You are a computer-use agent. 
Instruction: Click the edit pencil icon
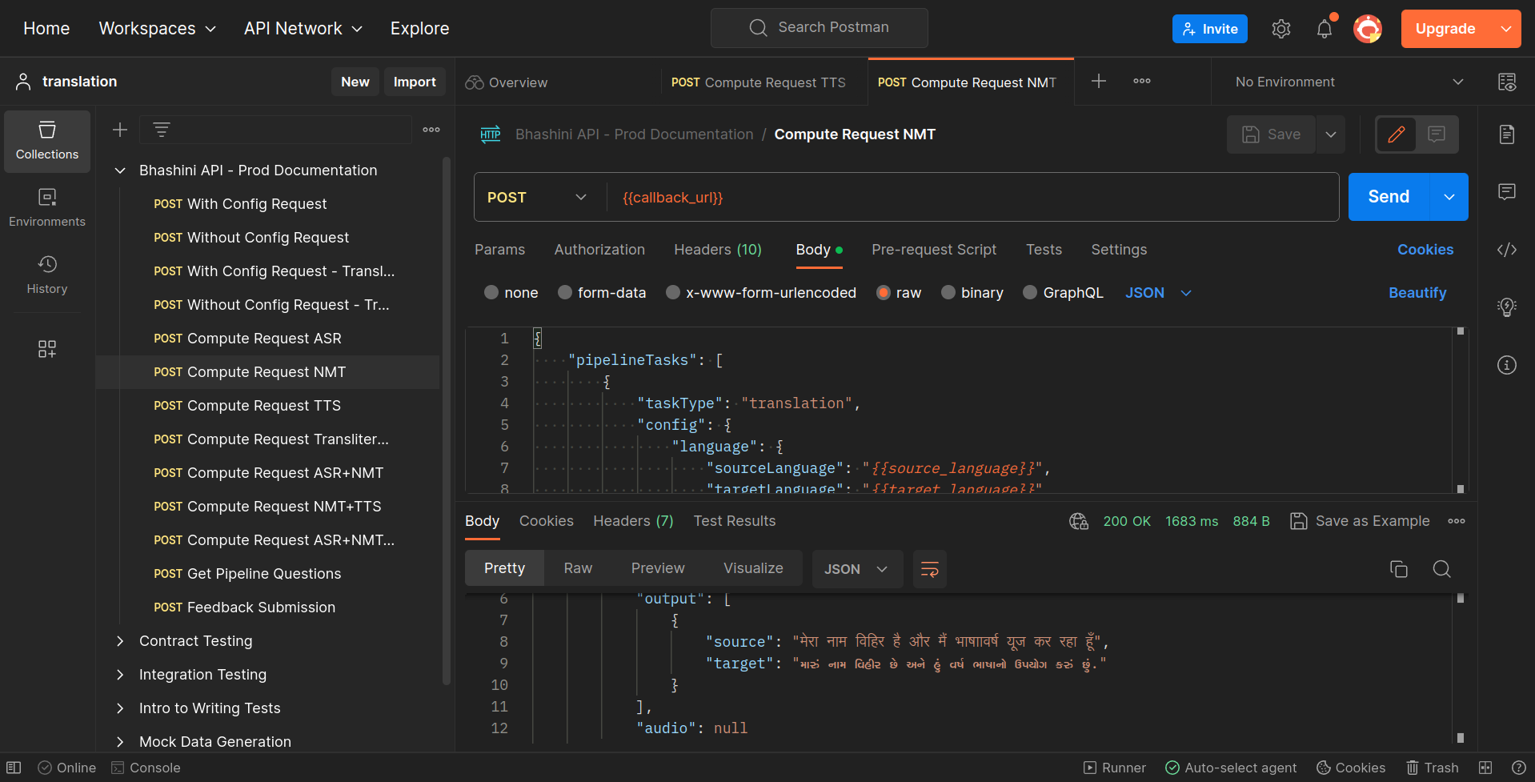pyautogui.click(x=1396, y=134)
